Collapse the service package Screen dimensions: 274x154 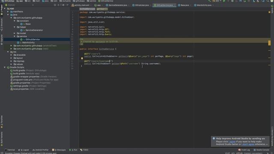pyautogui.click(x=15, y=36)
